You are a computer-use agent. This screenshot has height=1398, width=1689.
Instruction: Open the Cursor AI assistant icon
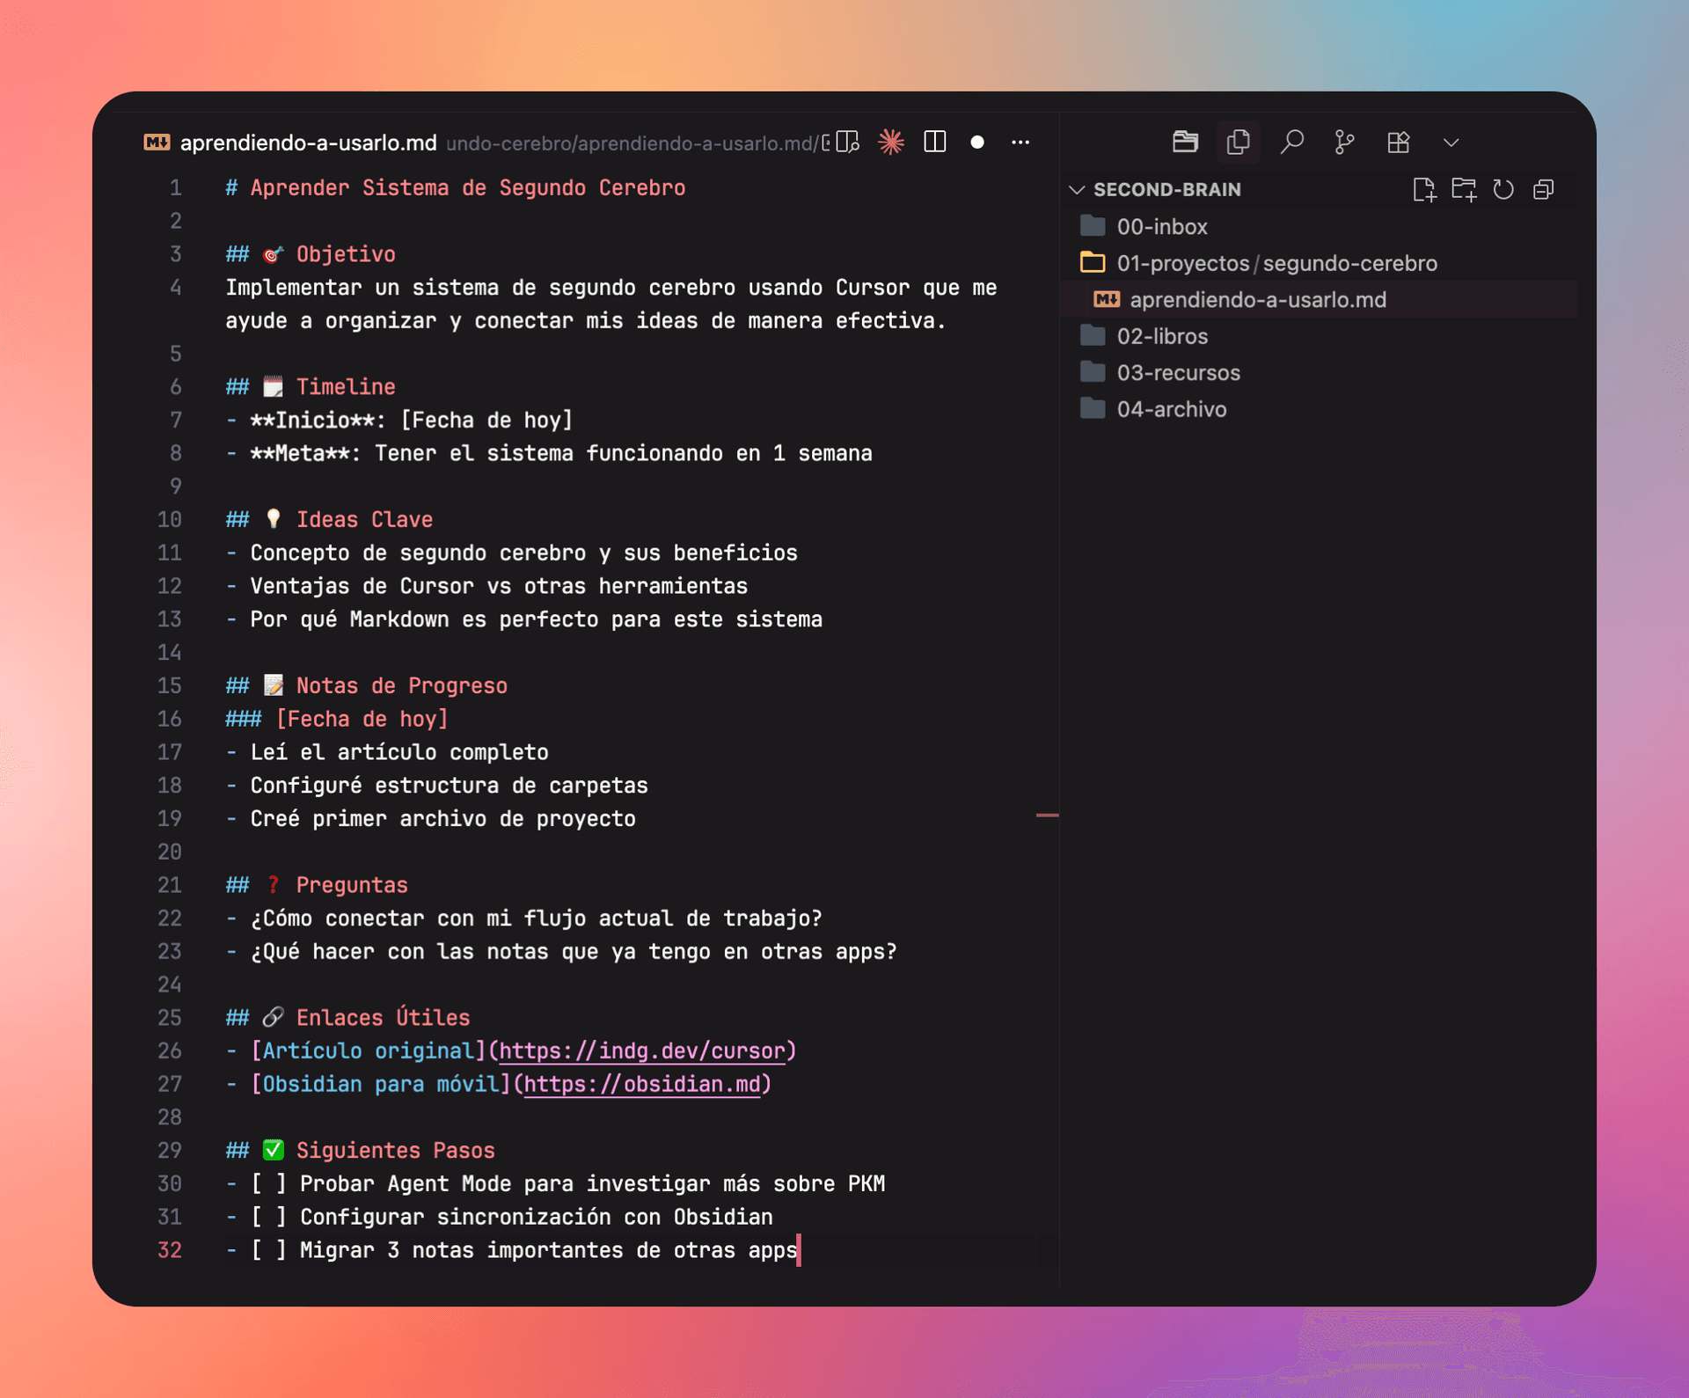(x=890, y=141)
